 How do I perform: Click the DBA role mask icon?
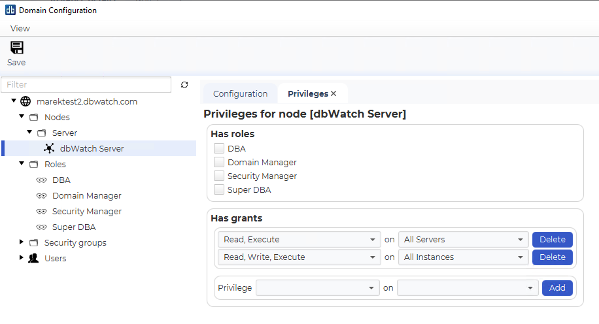41,180
